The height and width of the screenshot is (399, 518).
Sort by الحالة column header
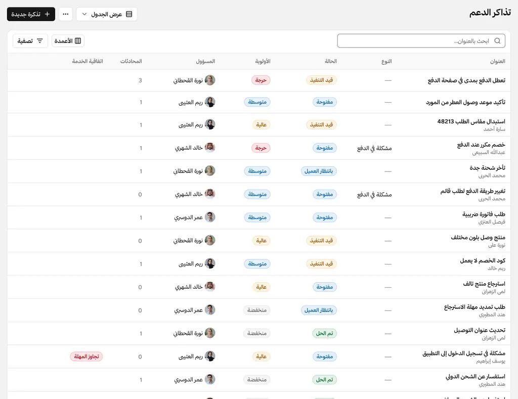(x=331, y=61)
